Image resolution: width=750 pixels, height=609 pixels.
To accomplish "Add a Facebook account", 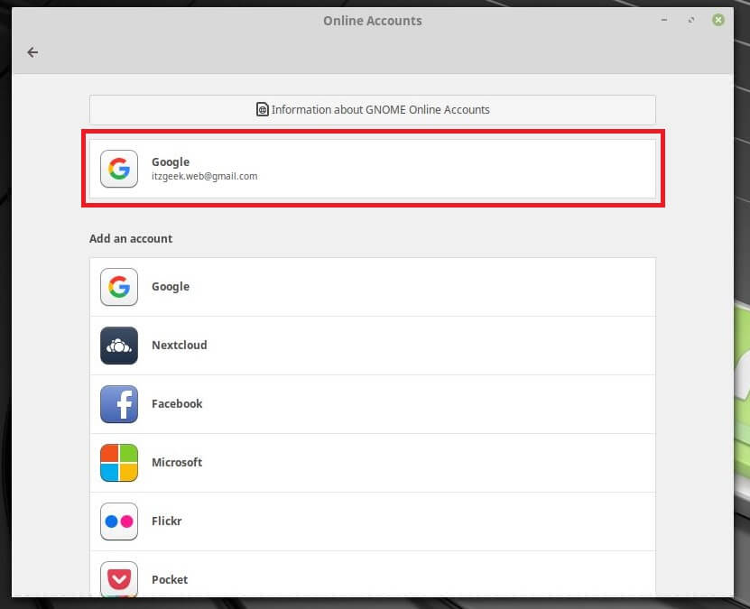I will 372,404.
